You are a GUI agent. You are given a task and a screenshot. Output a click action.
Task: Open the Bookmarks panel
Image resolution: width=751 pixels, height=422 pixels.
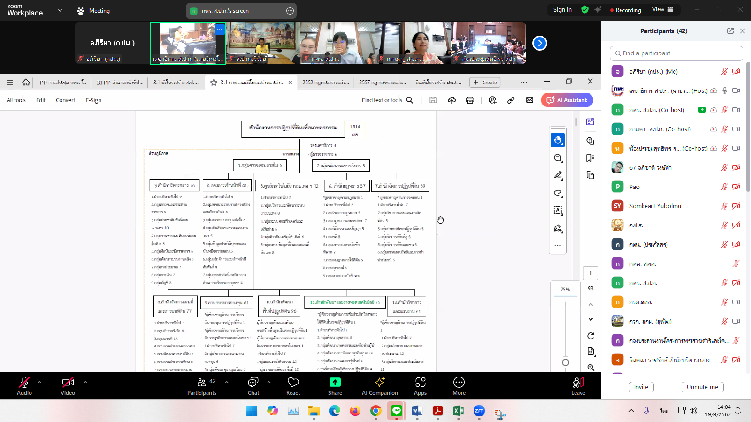coord(590,158)
